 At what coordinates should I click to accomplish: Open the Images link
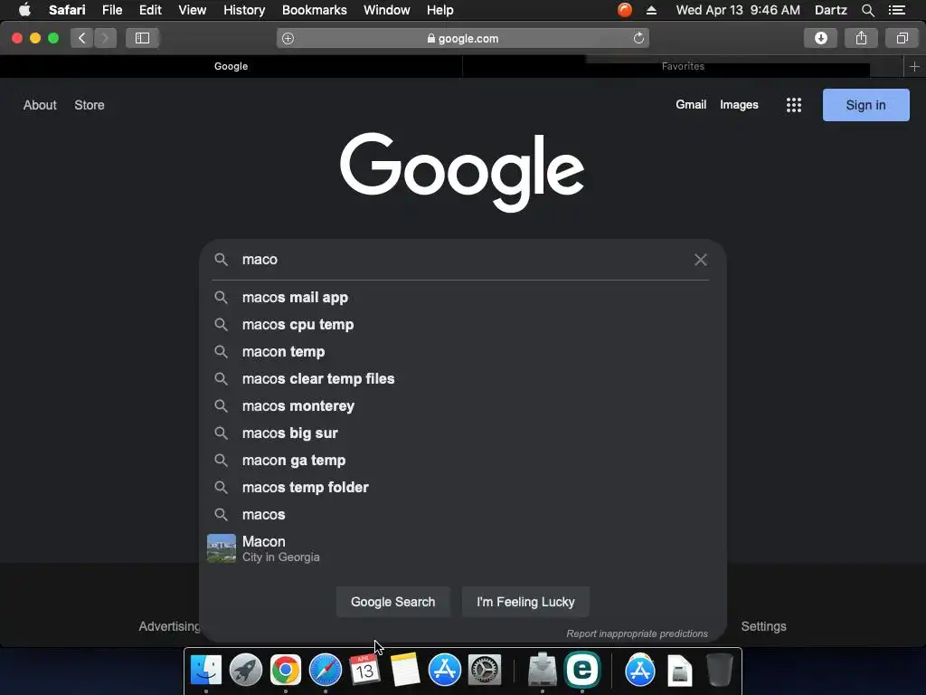click(x=739, y=105)
